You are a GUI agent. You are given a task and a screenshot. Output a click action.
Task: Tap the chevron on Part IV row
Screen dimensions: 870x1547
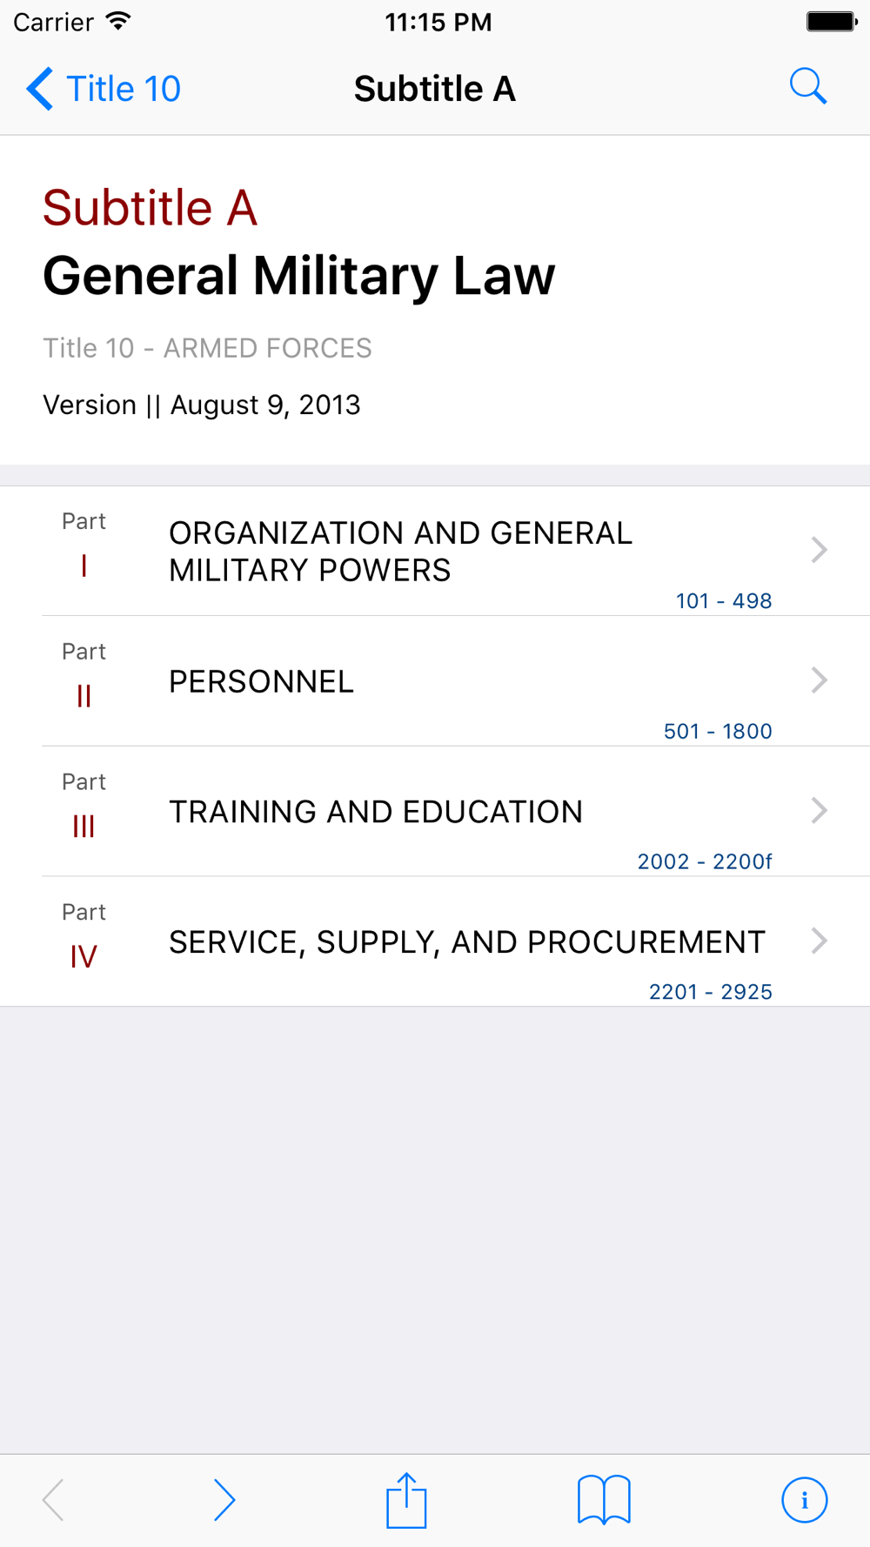819,941
